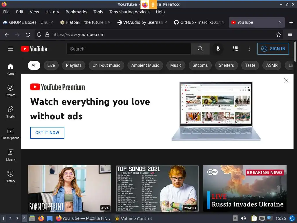Bookmark this page with star icon
Screen dimensions: 297x223
pyautogui.click(x=279, y=35)
